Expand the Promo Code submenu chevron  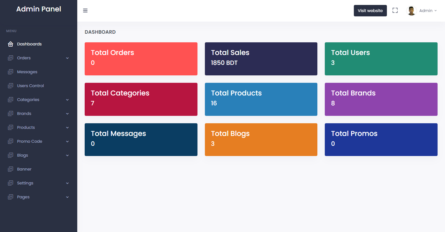[x=67, y=141]
